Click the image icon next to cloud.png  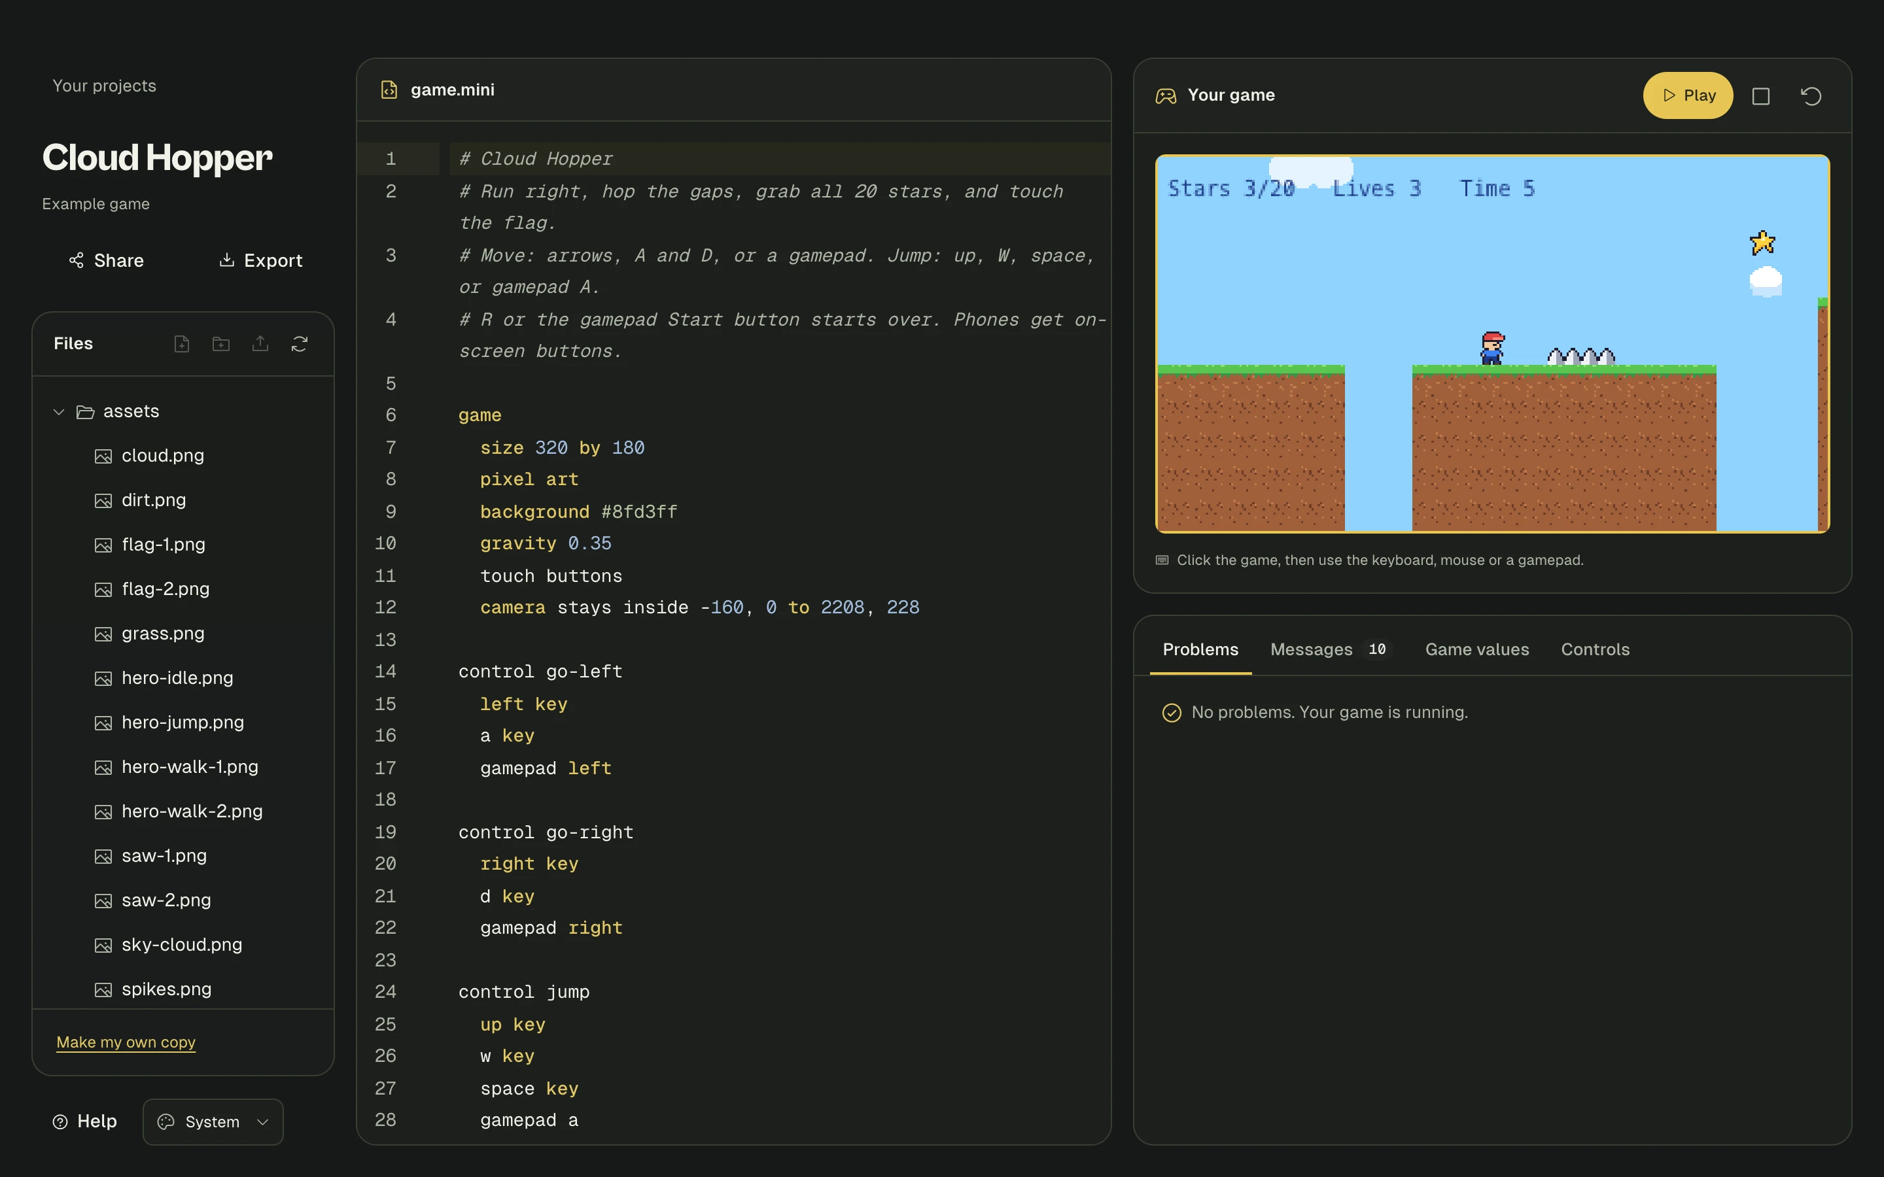point(103,456)
